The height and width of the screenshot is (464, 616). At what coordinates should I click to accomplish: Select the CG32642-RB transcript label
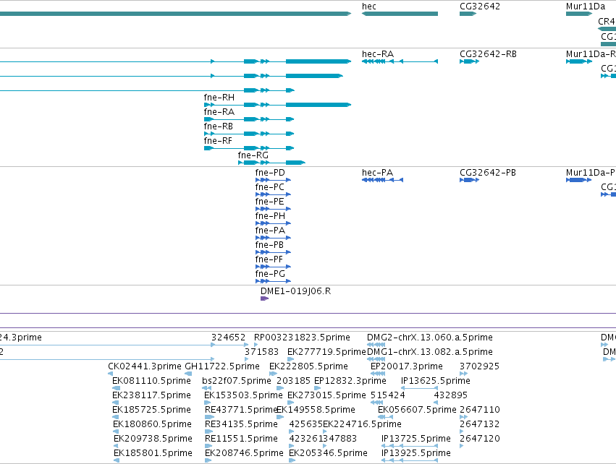(488, 54)
